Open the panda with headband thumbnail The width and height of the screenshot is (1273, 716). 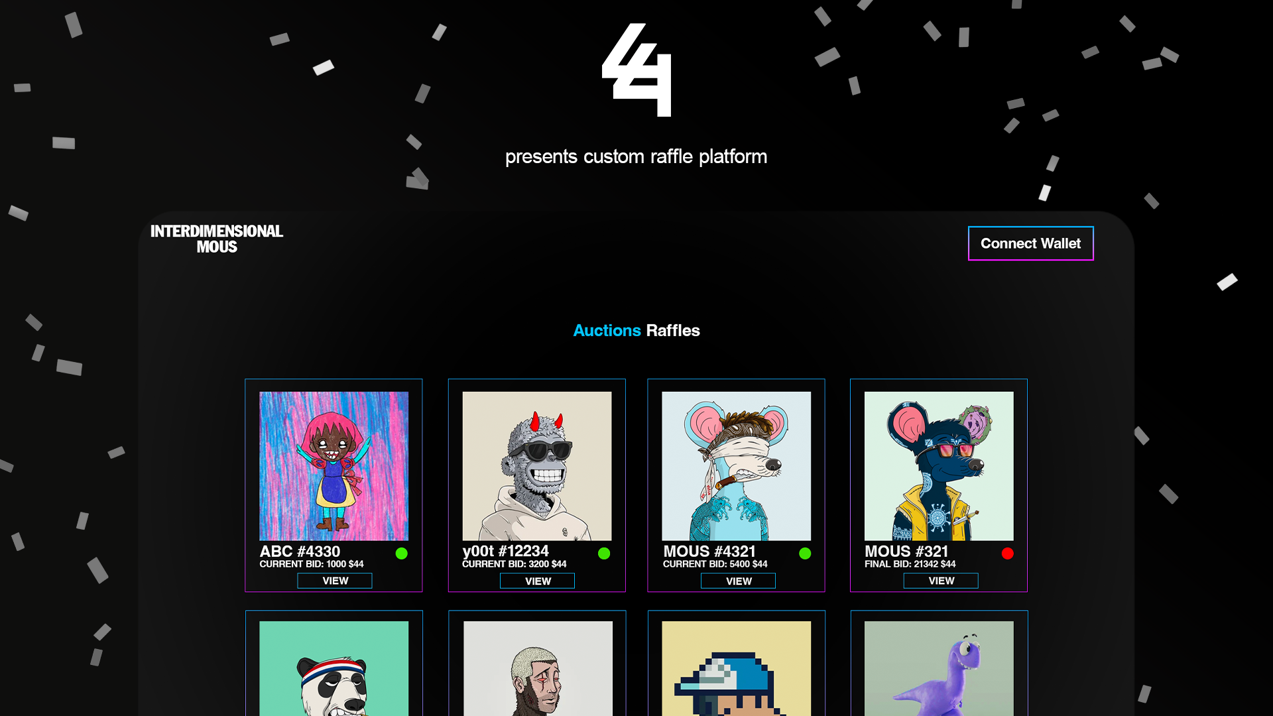click(333, 668)
